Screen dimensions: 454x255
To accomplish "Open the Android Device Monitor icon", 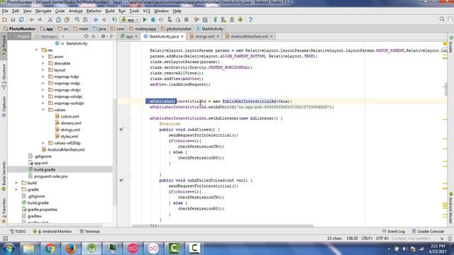I will 240,20.
